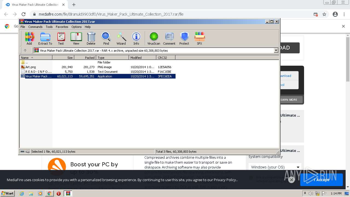This screenshot has width=350, height=197.
Task: Bookmark this page with star icon
Action: (x=324, y=14)
